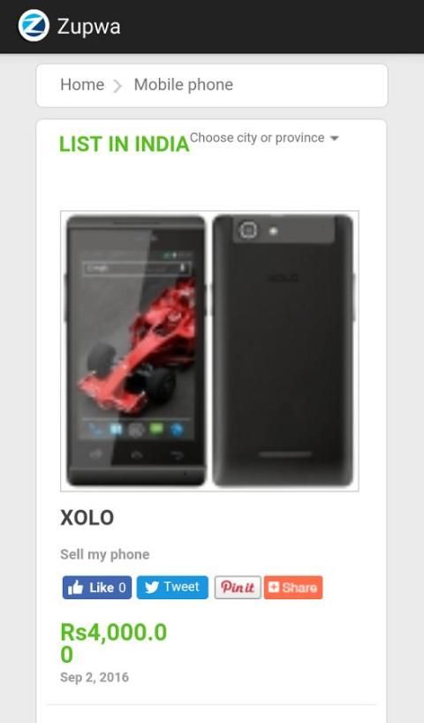Click the breadcrumb chevron separator arrow

118,86
